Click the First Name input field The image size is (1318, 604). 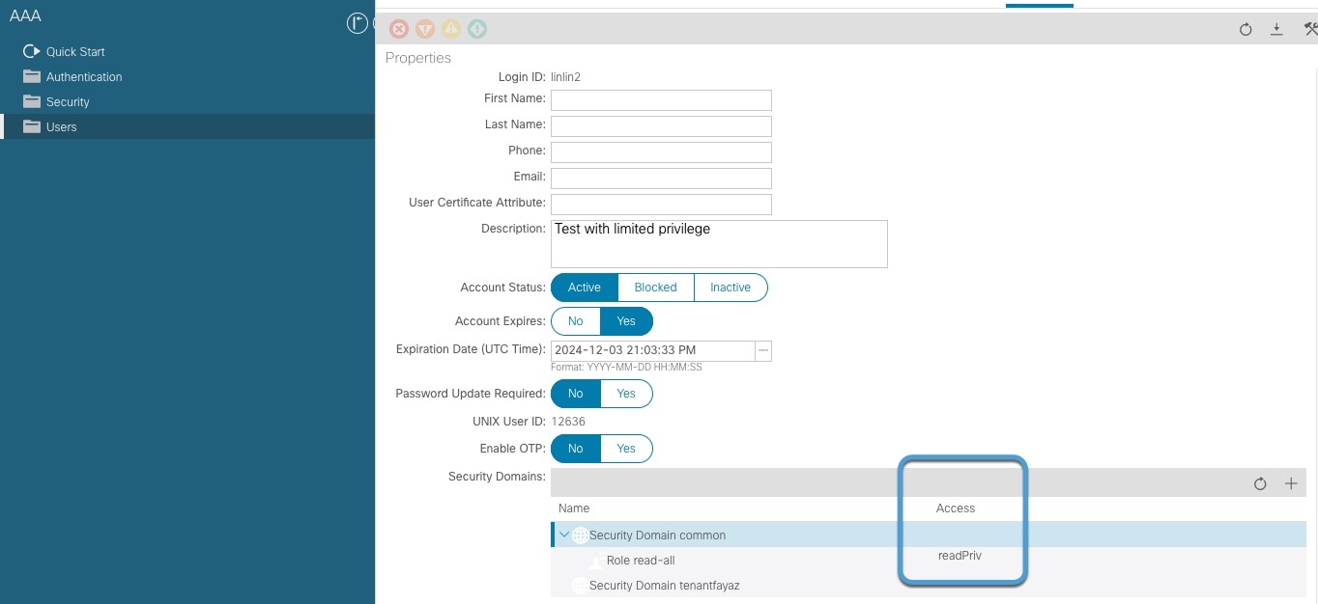tap(661, 100)
